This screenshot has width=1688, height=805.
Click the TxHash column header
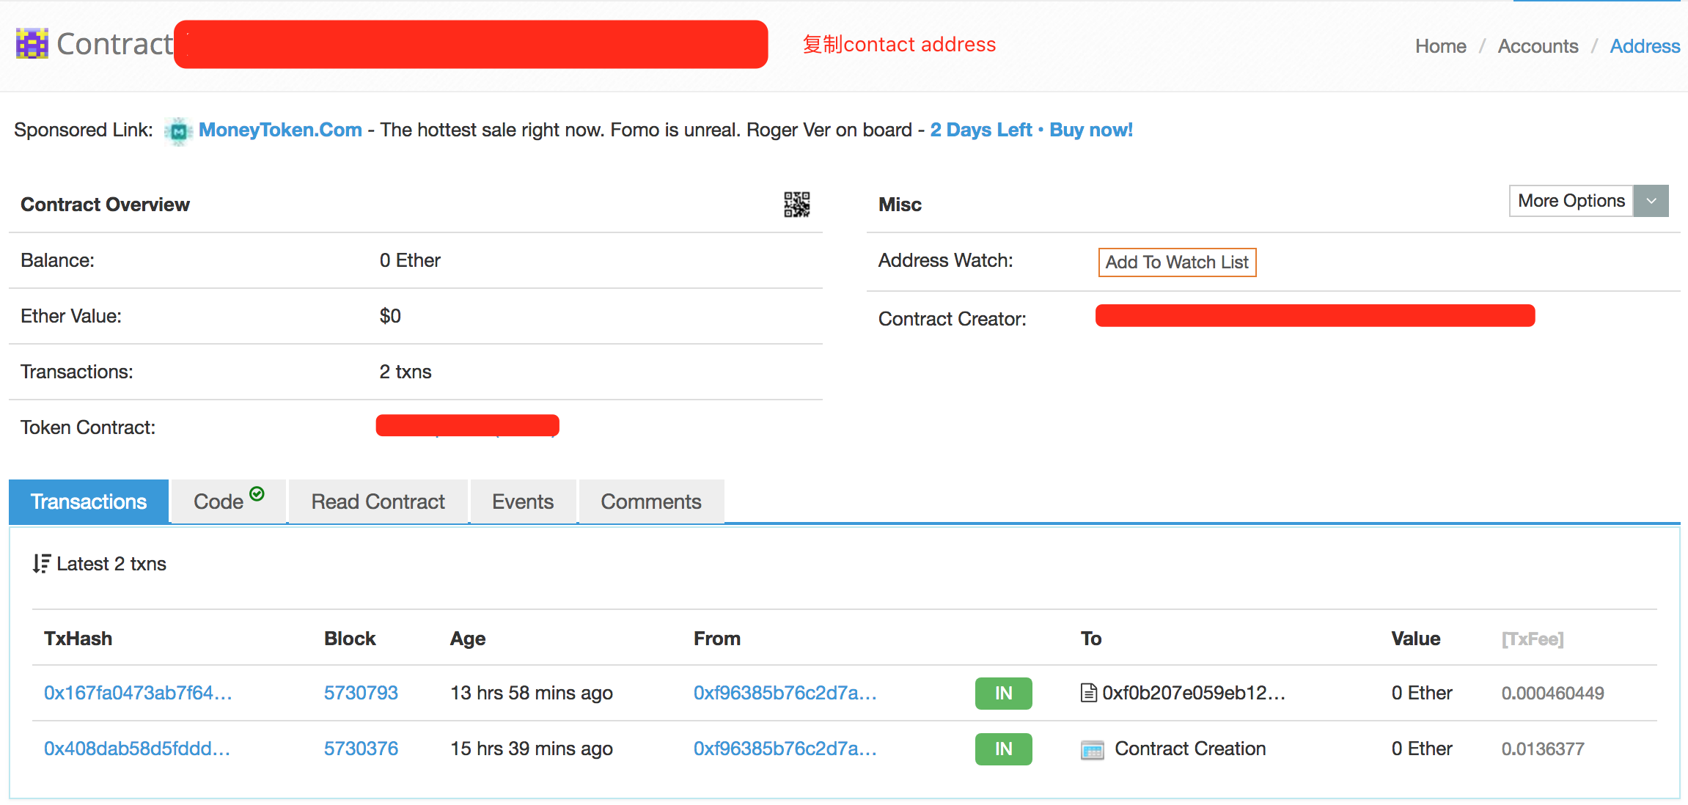(78, 639)
